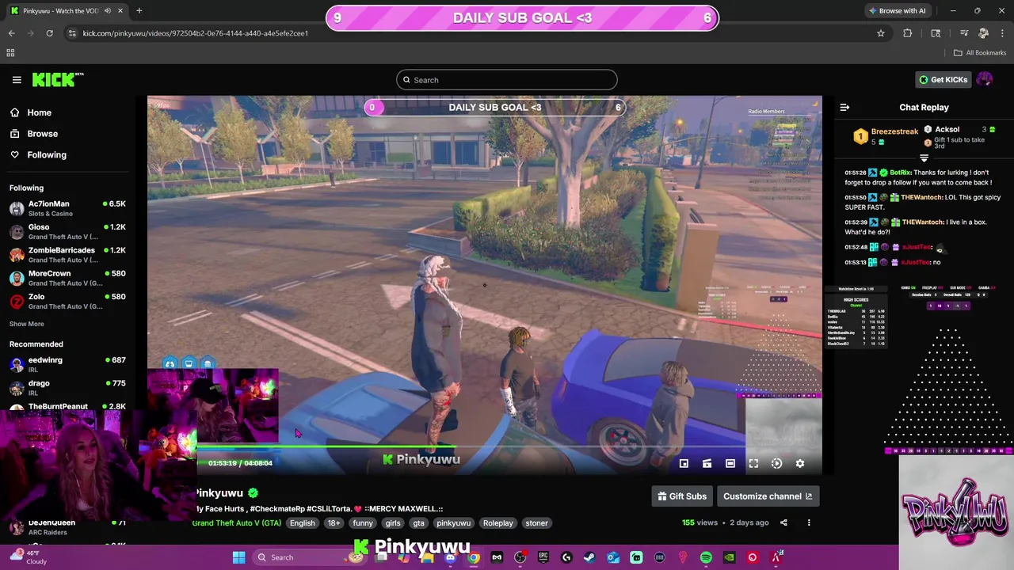Open Outlook from the taskbar
This screenshot has width=1014, height=570.
pyautogui.click(x=613, y=557)
